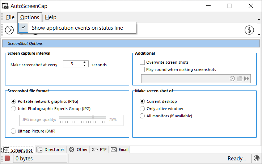
Task: Select Joint Photographic Experts Group (JPG)
Action: coord(13,109)
